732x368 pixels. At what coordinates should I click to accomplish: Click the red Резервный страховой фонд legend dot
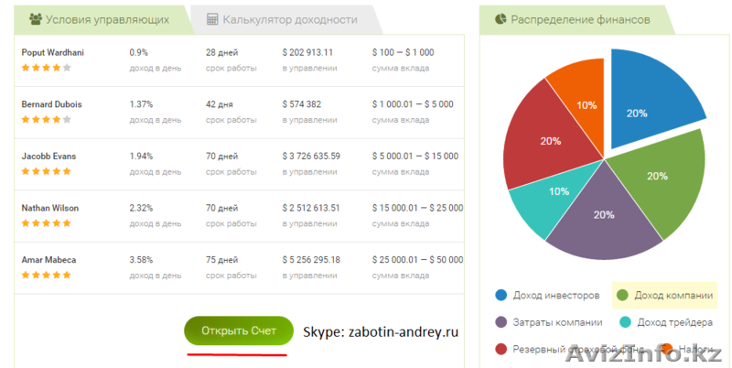[501, 349]
